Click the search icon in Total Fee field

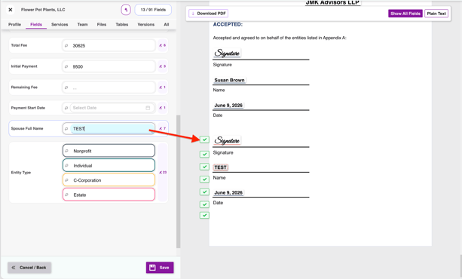click(x=66, y=45)
